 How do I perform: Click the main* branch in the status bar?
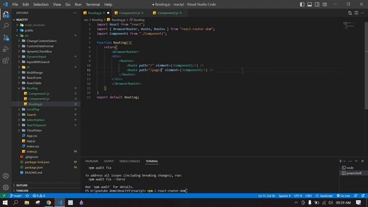click(16, 195)
